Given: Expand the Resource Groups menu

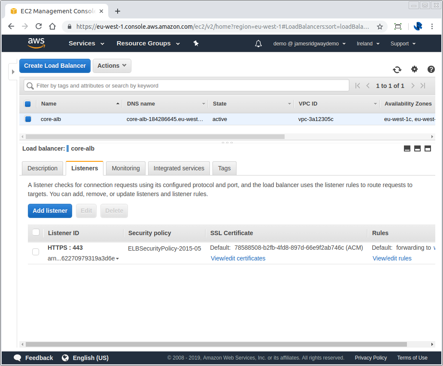Looking at the screenshot, I should pyautogui.click(x=148, y=43).
